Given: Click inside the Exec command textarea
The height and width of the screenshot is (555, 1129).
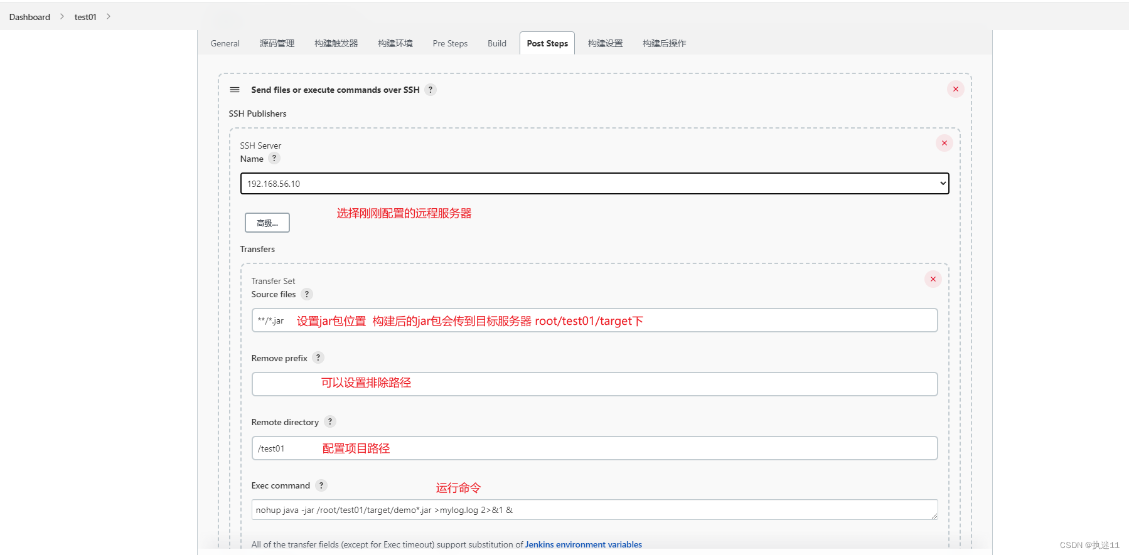Looking at the screenshot, I should (594, 510).
